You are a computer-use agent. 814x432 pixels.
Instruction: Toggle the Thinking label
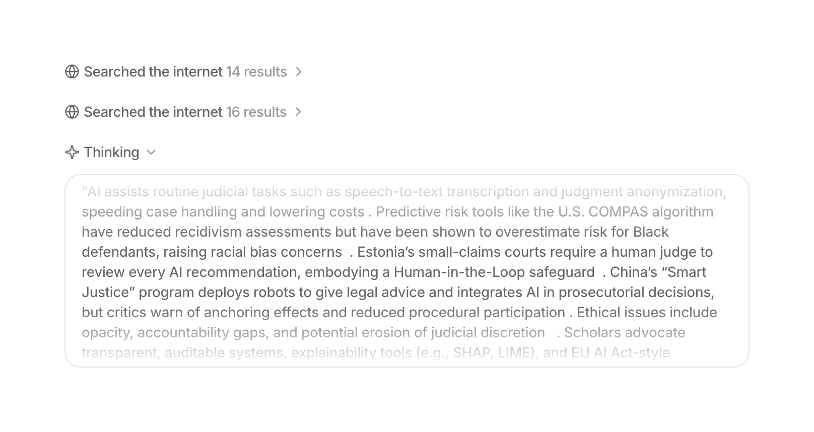click(111, 152)
